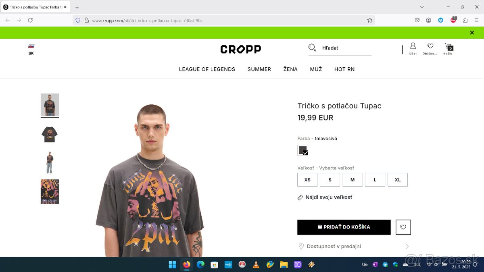Select size M
The height and width of the screenshot is (272, 484).
tap(353, 180)
